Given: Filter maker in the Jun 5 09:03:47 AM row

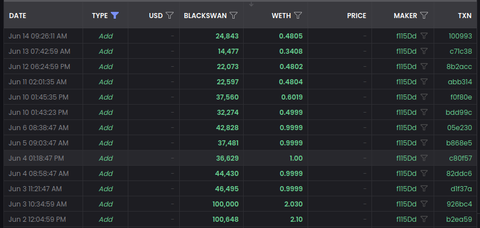Looking at the screenshot, I should (423, 143).
